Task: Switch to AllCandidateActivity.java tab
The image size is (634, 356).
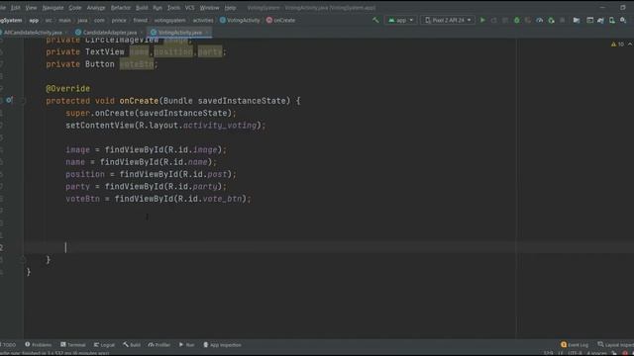Action: [x=33, y=33]
